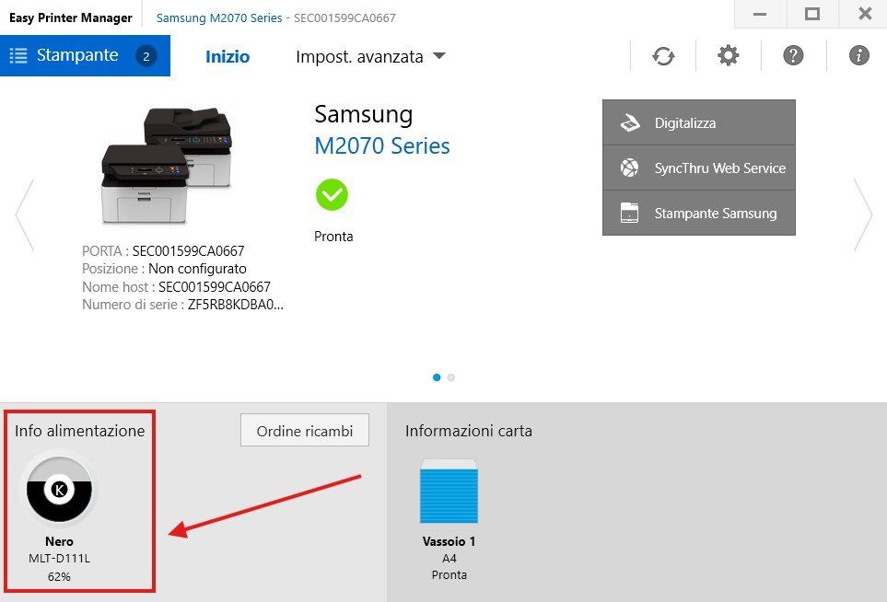Click the Info alimentazione heading
The height and width of the screenshot is (602, 887).
click(x=80, y=431)
